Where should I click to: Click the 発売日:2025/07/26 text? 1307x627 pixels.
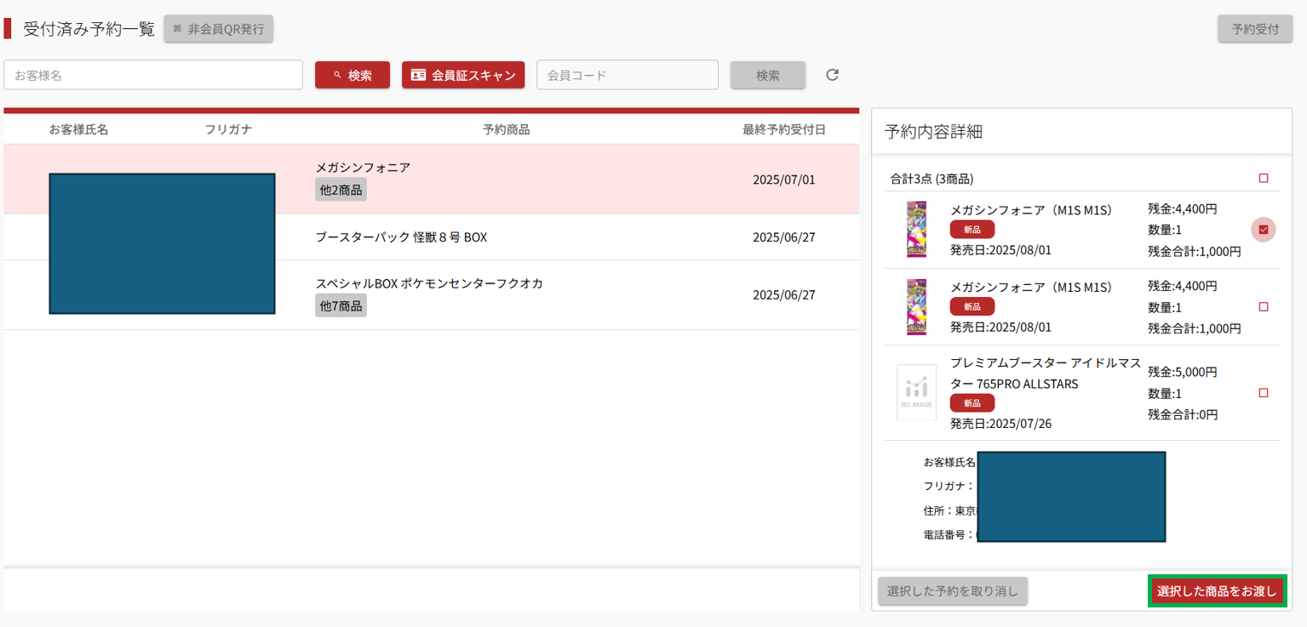click(x=1000, y=424)
